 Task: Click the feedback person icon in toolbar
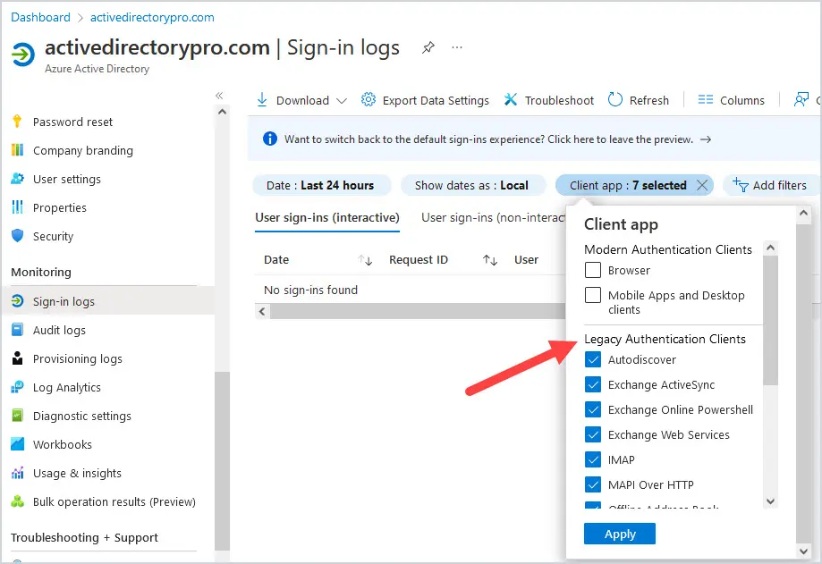click(801, 99)
